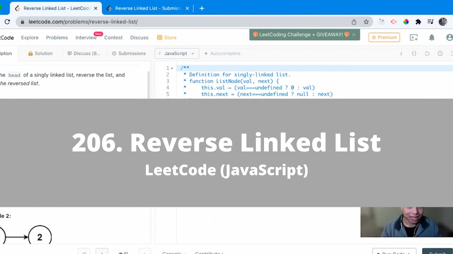Open the Submissions tab in problem panel
Image resolution: width=453 pixels, height=254 pixels.
pos(129,54)
